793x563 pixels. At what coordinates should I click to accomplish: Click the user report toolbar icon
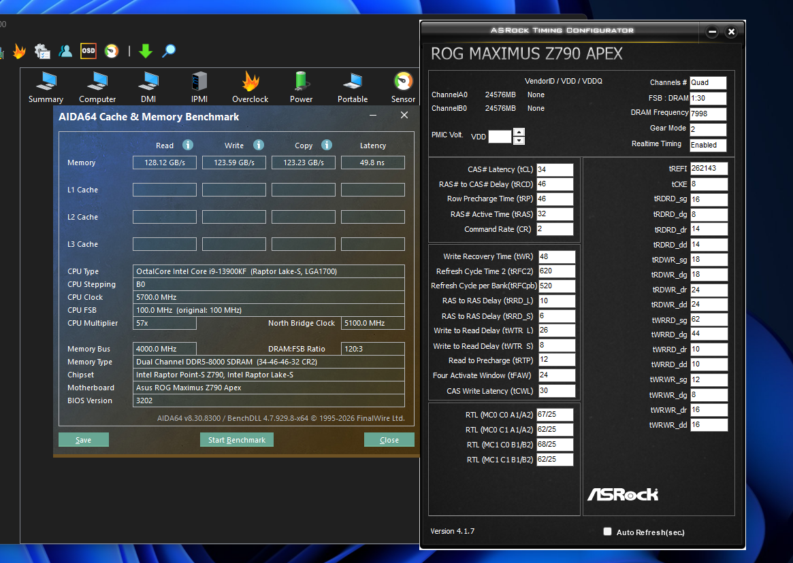coord(65,50)
